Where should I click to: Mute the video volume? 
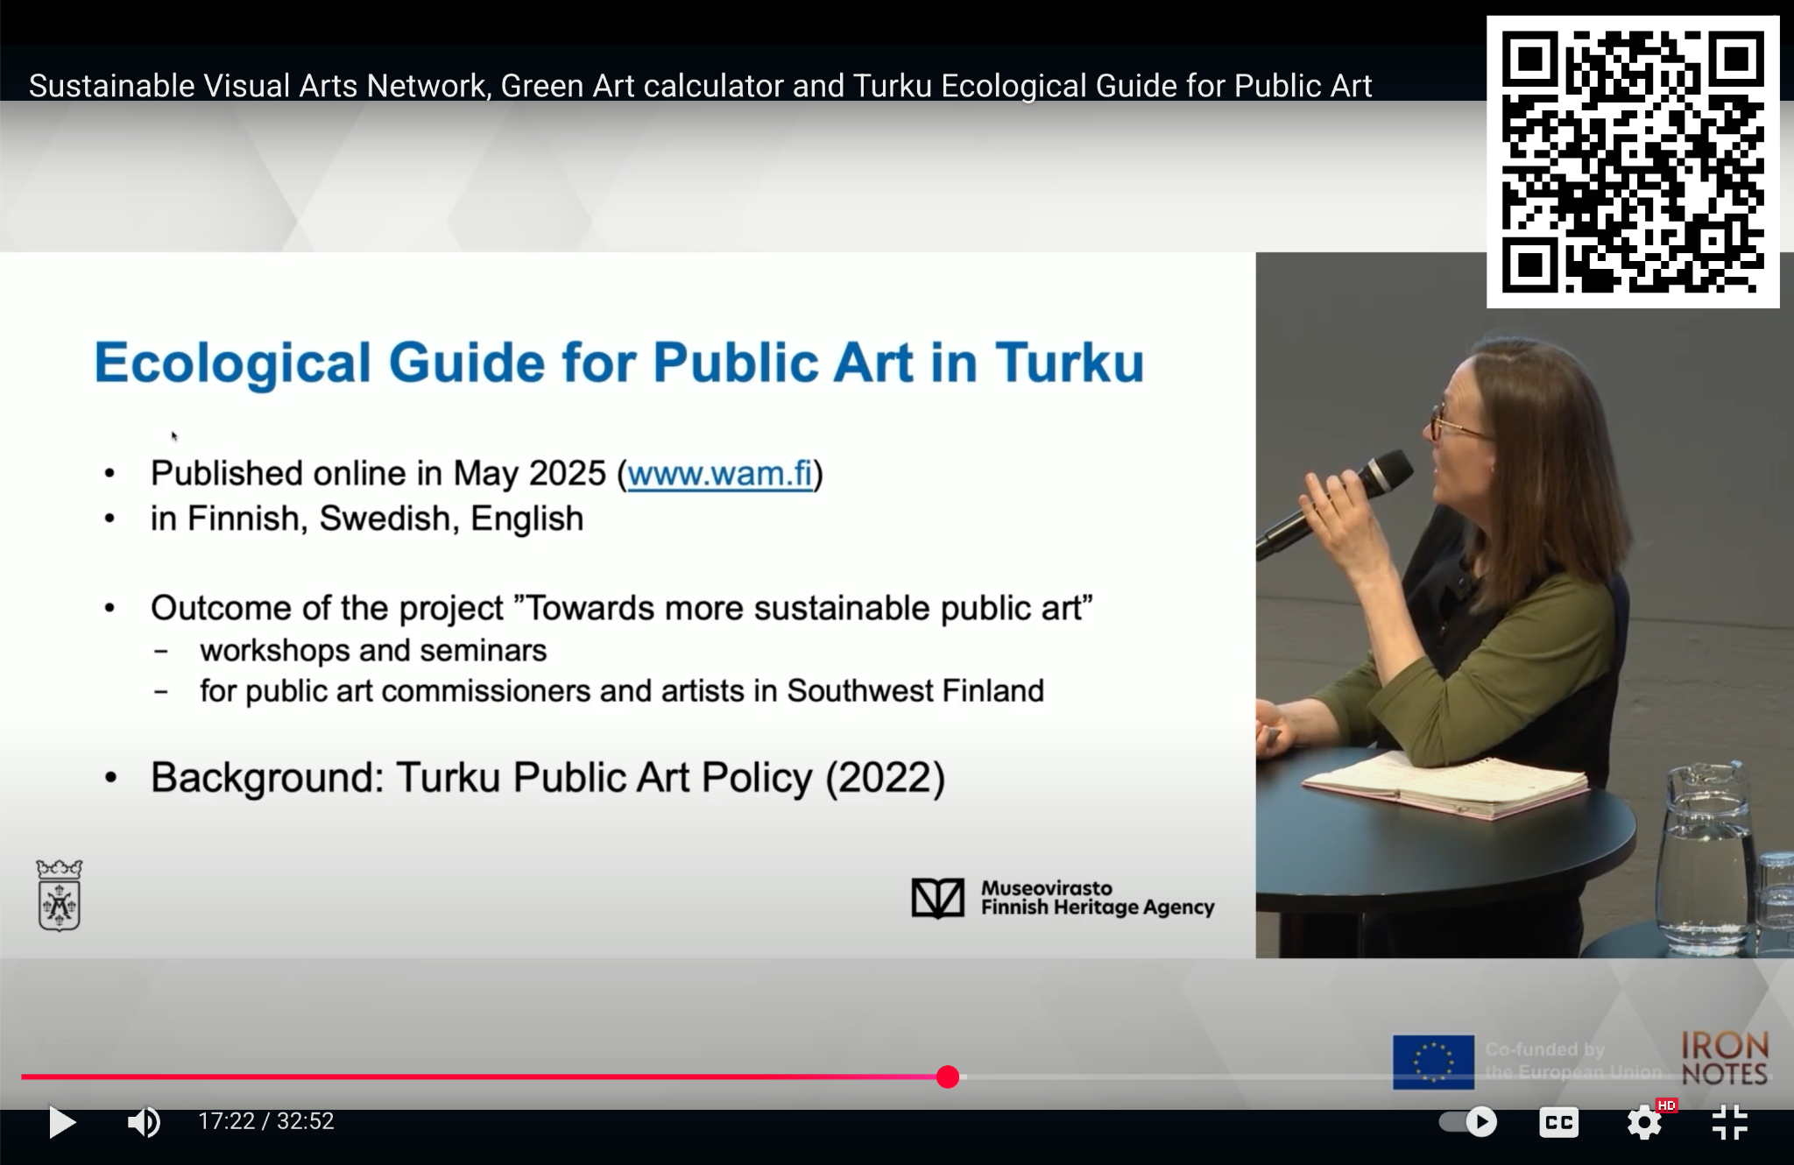[x=144, y=1122]
